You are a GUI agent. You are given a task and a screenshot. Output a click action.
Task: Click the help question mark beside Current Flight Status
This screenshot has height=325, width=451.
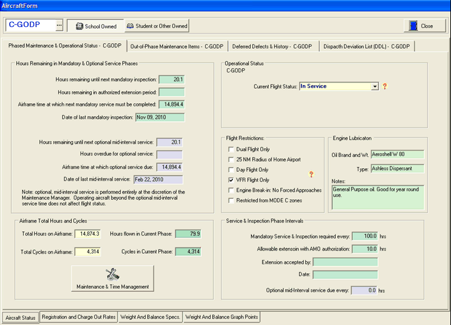[x=385, y=86]
